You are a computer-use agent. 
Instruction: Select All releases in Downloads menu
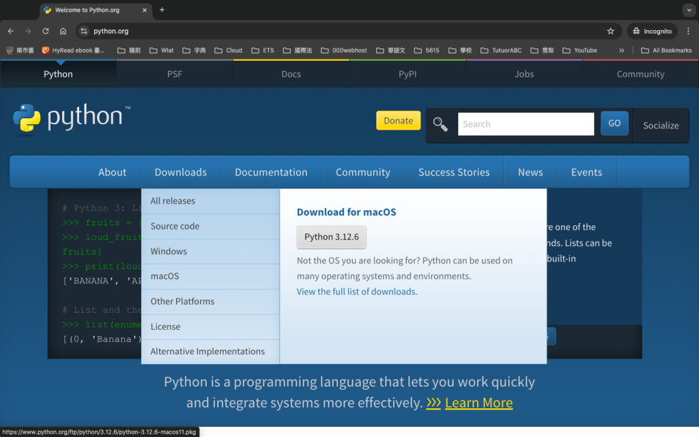click(x=210, y=201)
